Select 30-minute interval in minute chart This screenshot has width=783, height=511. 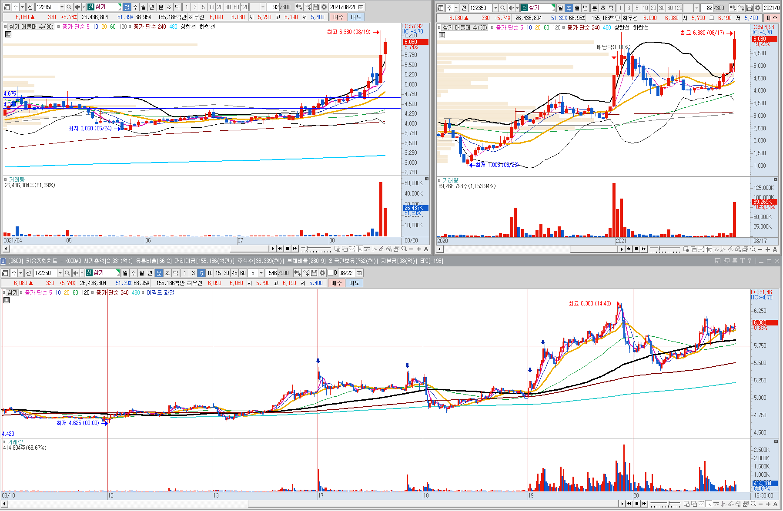[x=226, y=273]
